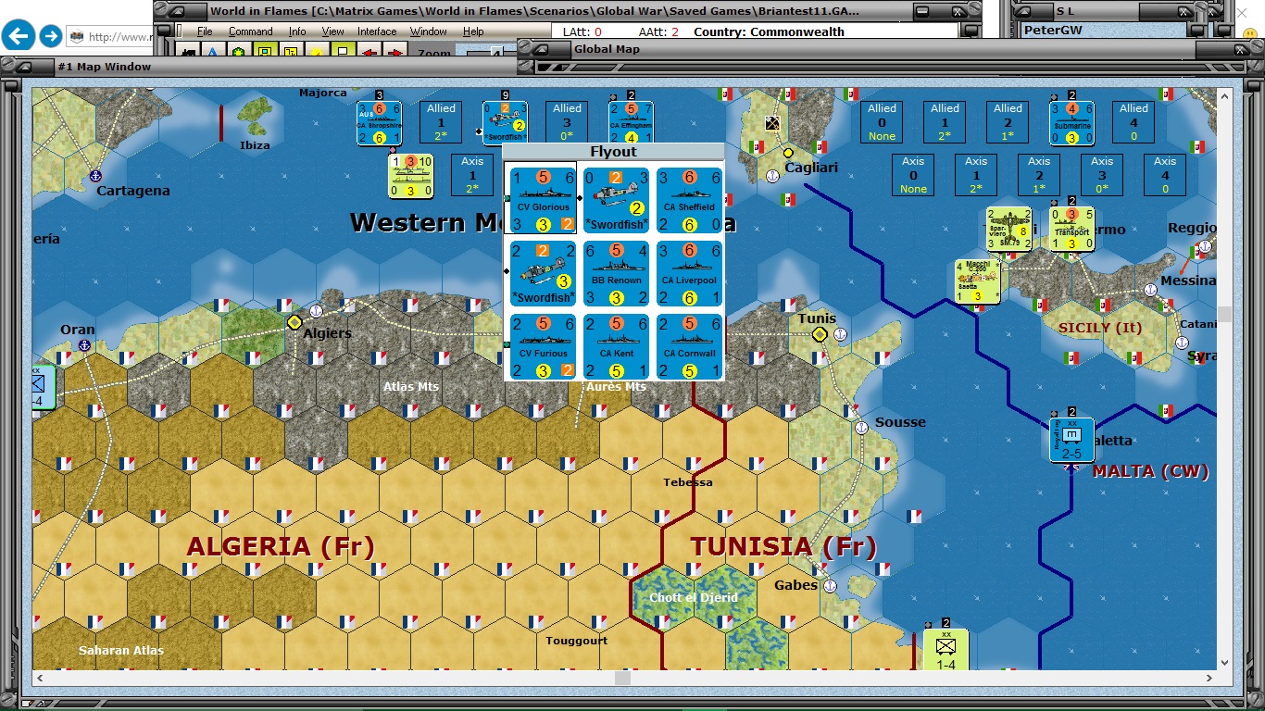Click Axis 3 sea box near Sicily
The width and height of the screenshot is (1265, 711).
1102,176
